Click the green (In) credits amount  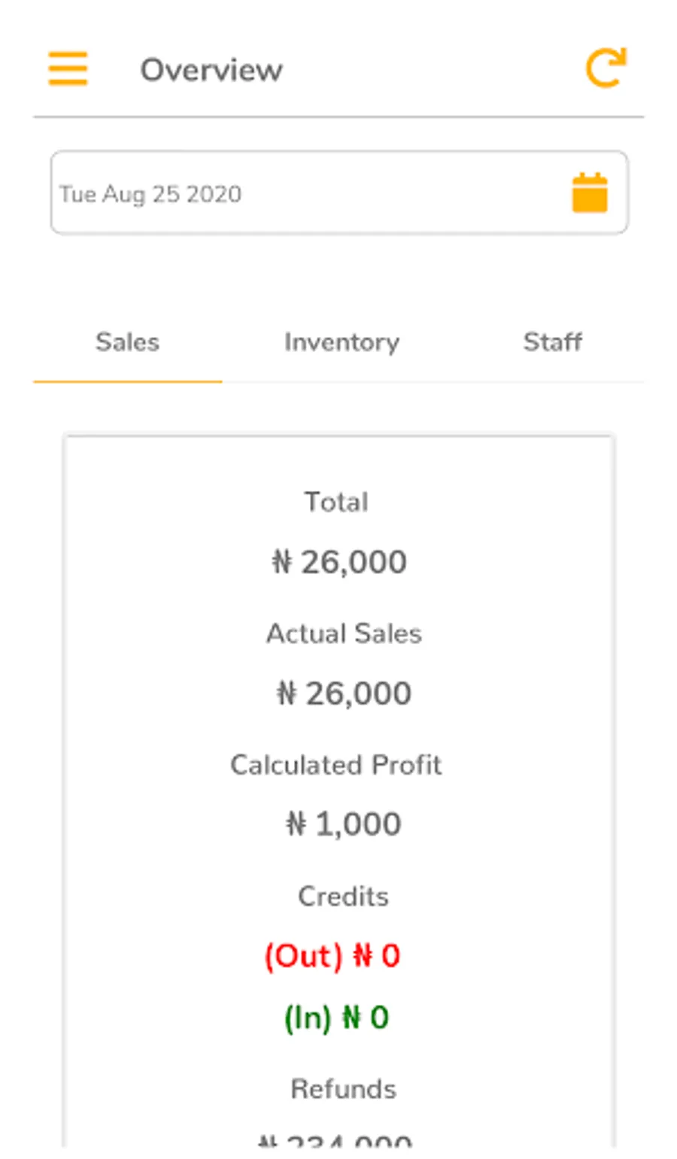click(336, 1018)
